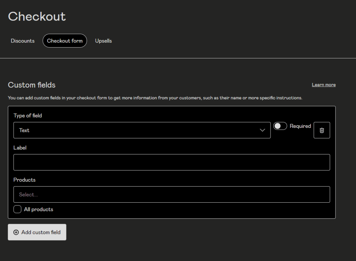
Task: Go to the Upsells tab
Action: tap(103, 41)
